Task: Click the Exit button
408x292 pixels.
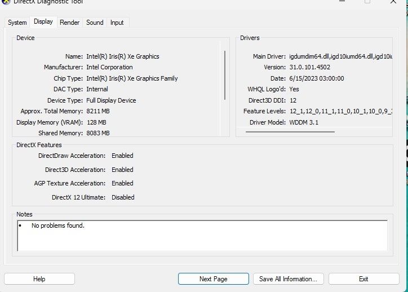Action: coord(363,278)
